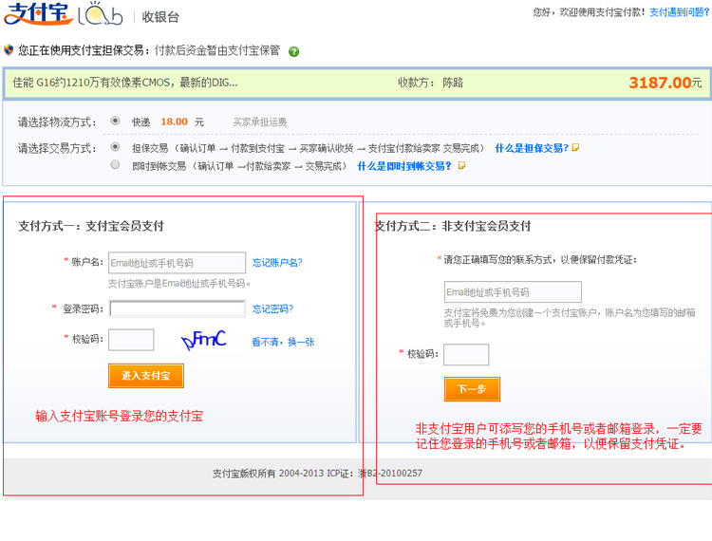Image resolution: width=712 pixels, height=541 pixels.
Task: Click note icon after 什么是担保交易?
Action: coord(575,147)
